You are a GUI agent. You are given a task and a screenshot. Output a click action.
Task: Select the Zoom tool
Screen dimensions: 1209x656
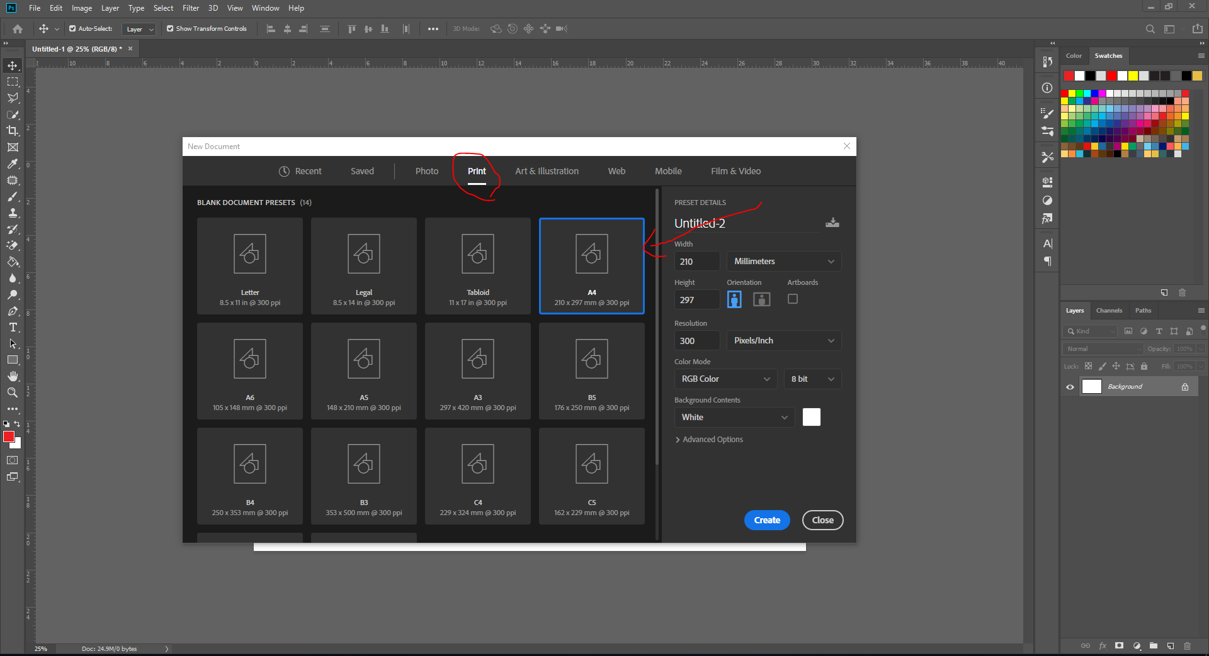(13, 392)
